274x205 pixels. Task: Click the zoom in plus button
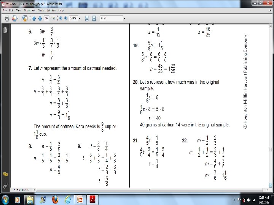(x=66, y=18)
